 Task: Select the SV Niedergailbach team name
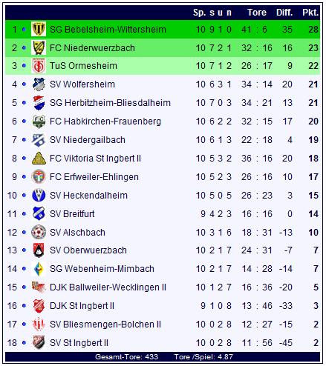[x=88, y=140]
